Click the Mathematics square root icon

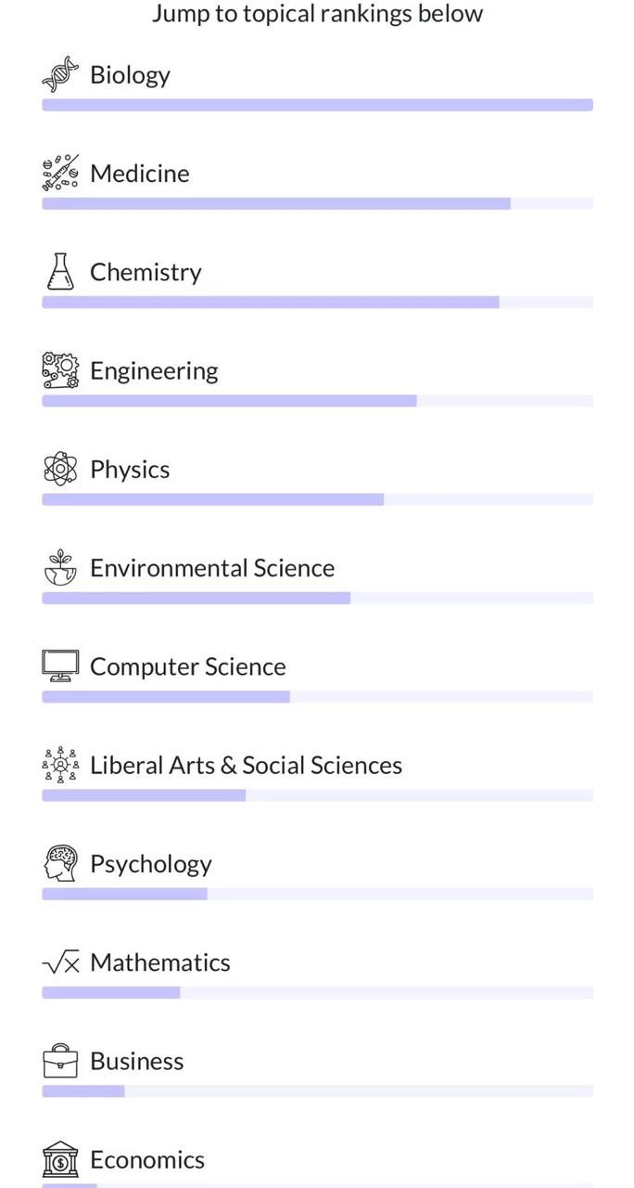click(60, 962)
